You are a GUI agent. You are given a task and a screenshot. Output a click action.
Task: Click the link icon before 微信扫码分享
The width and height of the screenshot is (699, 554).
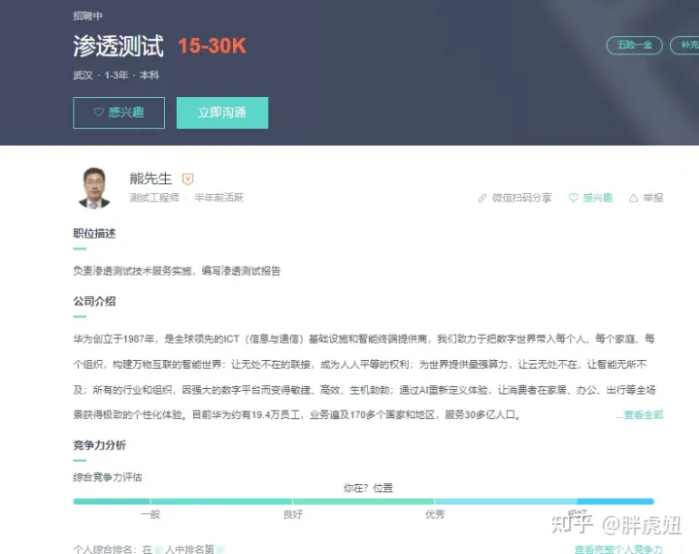click(482, 198)
